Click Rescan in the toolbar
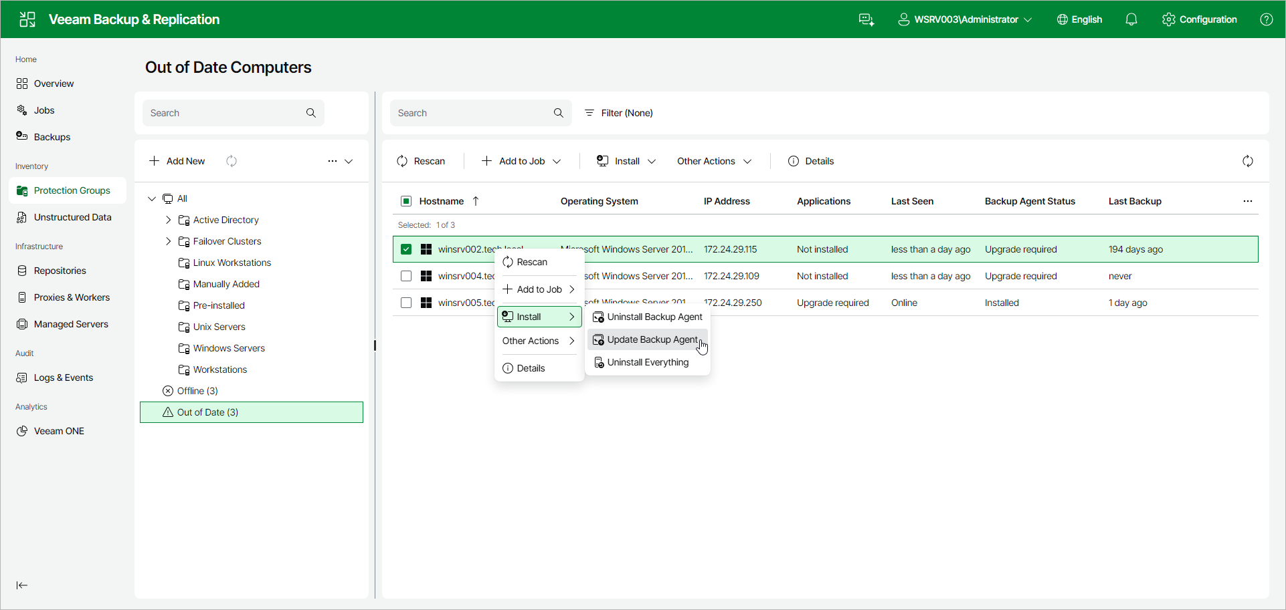Screen dimensions: 1286x610 (421, 161)
